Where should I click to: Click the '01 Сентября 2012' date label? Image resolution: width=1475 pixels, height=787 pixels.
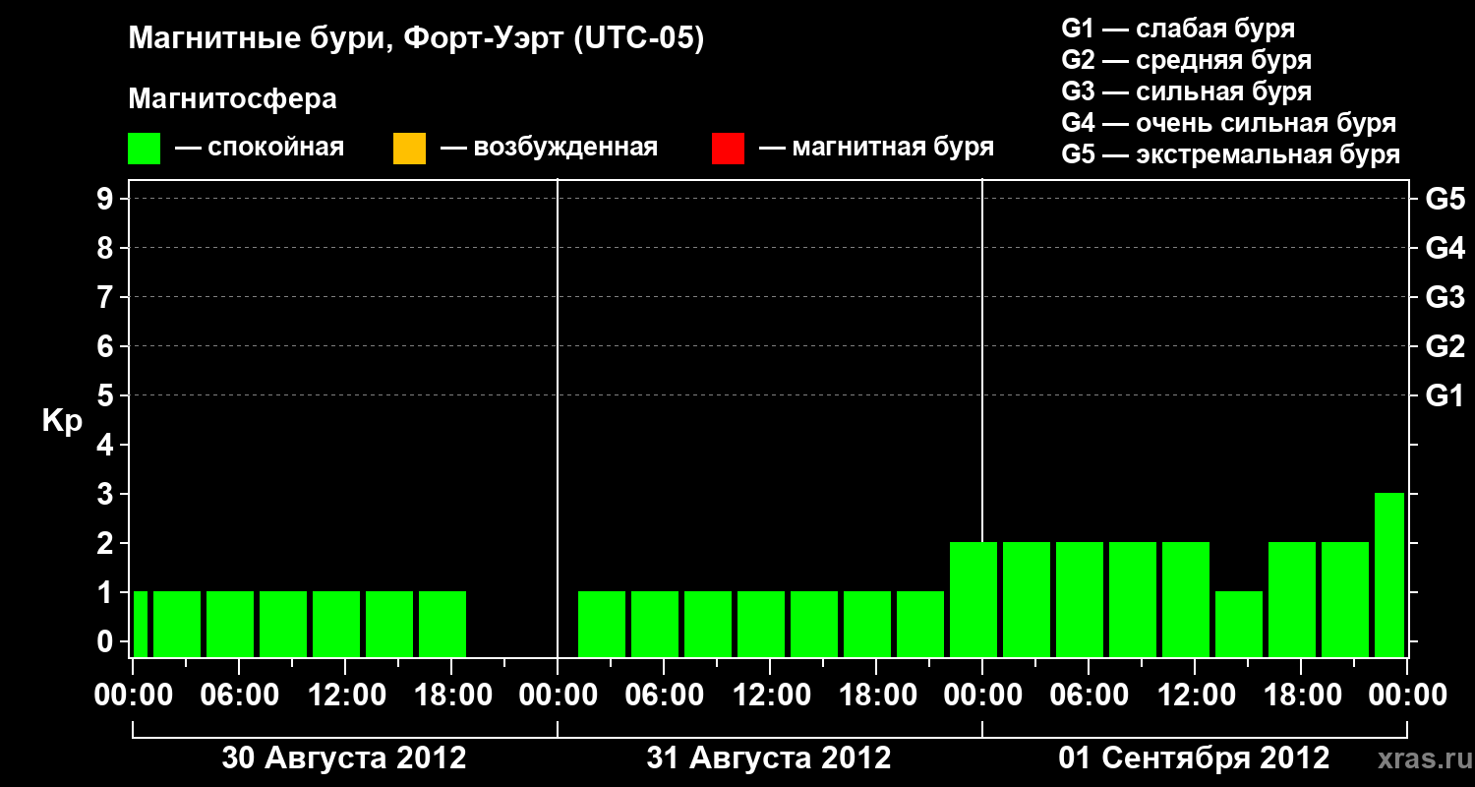(x=1194, y=758)
